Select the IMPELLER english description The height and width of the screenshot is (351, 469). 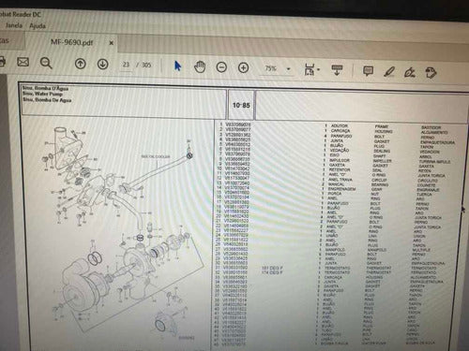pos(382,161)
